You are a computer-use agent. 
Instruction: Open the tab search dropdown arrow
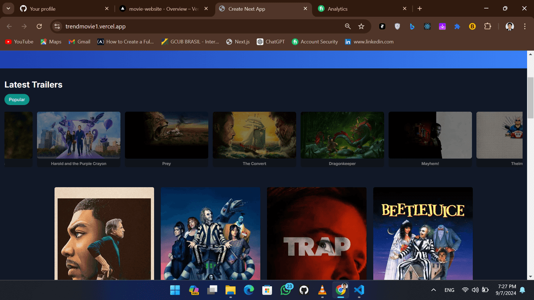(8, 8)
